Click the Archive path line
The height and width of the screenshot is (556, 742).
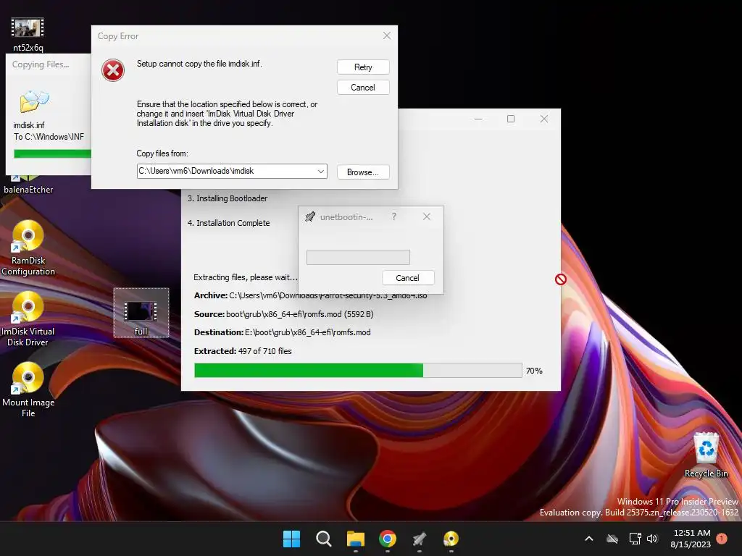310,295
